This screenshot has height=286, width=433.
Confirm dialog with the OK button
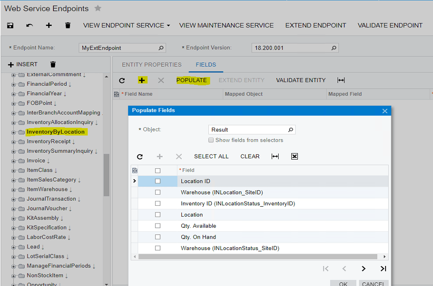coord(343,284)
